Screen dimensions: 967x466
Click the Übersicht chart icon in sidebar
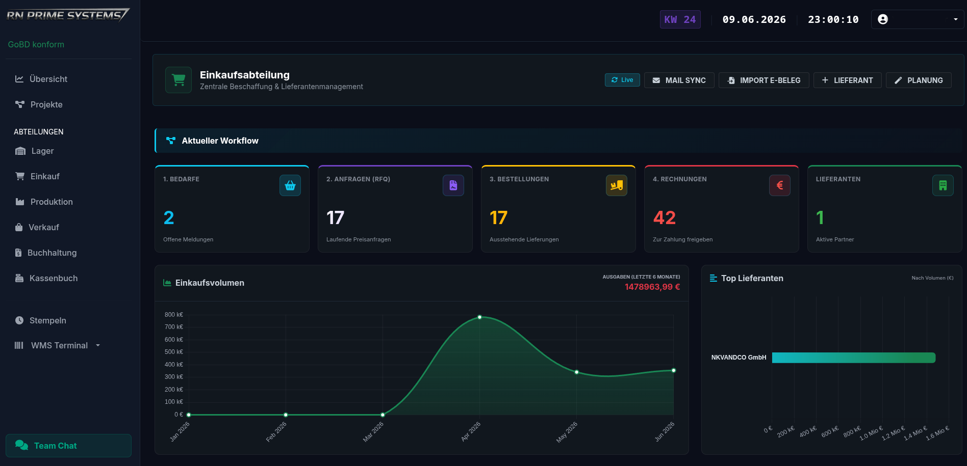pos(19,79)
